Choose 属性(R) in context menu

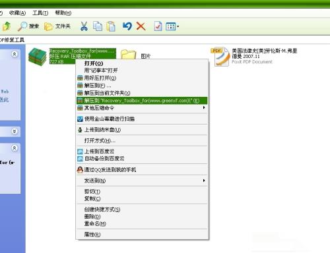tap(142, 235)
